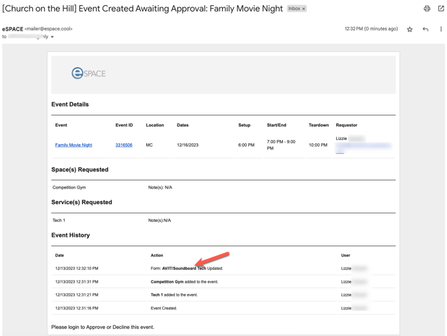Star this eSPACE email

[x=410, y=29]
